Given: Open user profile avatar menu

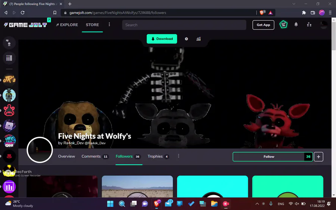Looking at the screenshot, I should (324, 25).
